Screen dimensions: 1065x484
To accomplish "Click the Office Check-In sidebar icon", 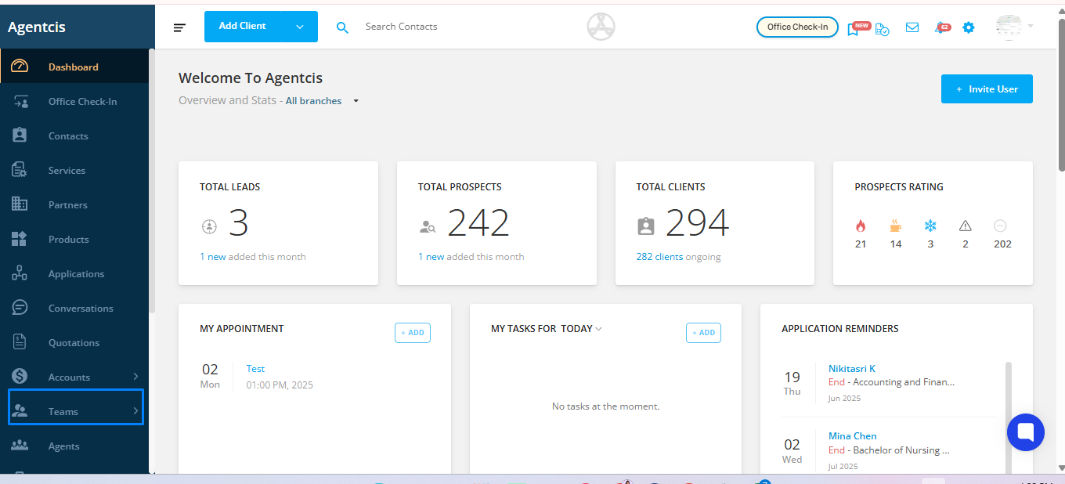I will 20,101.
